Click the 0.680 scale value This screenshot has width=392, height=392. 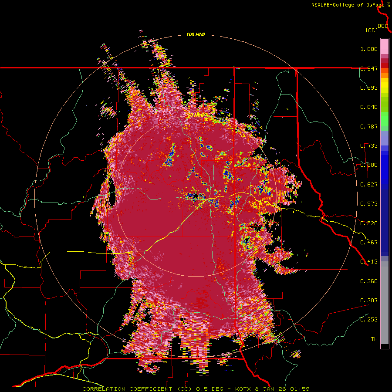[x=369, y=165]
